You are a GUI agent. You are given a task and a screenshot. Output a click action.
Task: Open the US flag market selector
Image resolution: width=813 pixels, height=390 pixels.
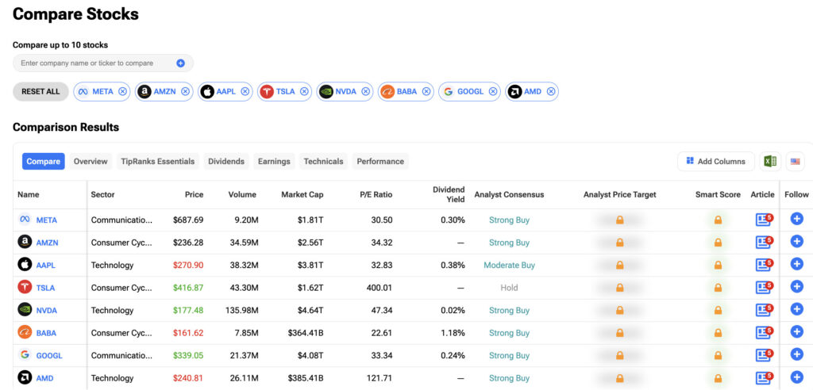click(795, 161)
